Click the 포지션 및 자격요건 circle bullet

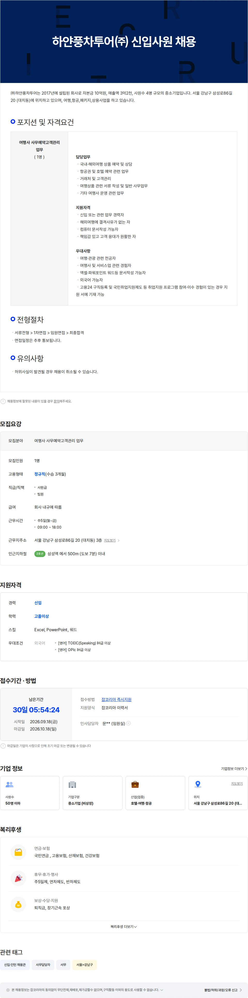[13, 121]
